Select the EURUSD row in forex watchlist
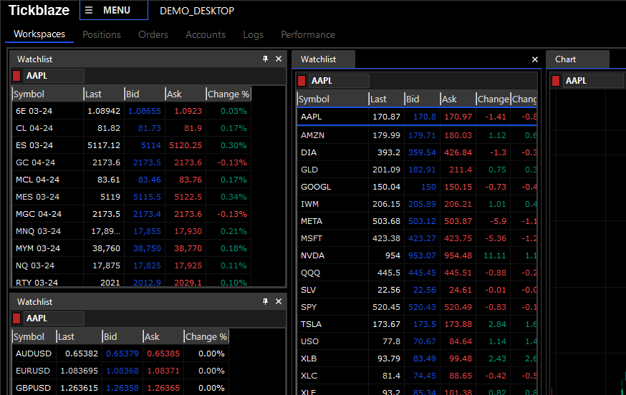The width and height of the screenshot is (626, 395). click(120, 371)
